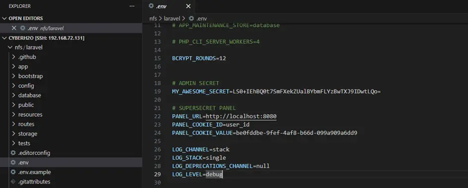Screen dimensions: 468x188
Task: Select the .env editor tab
Action: pos(169,6)
